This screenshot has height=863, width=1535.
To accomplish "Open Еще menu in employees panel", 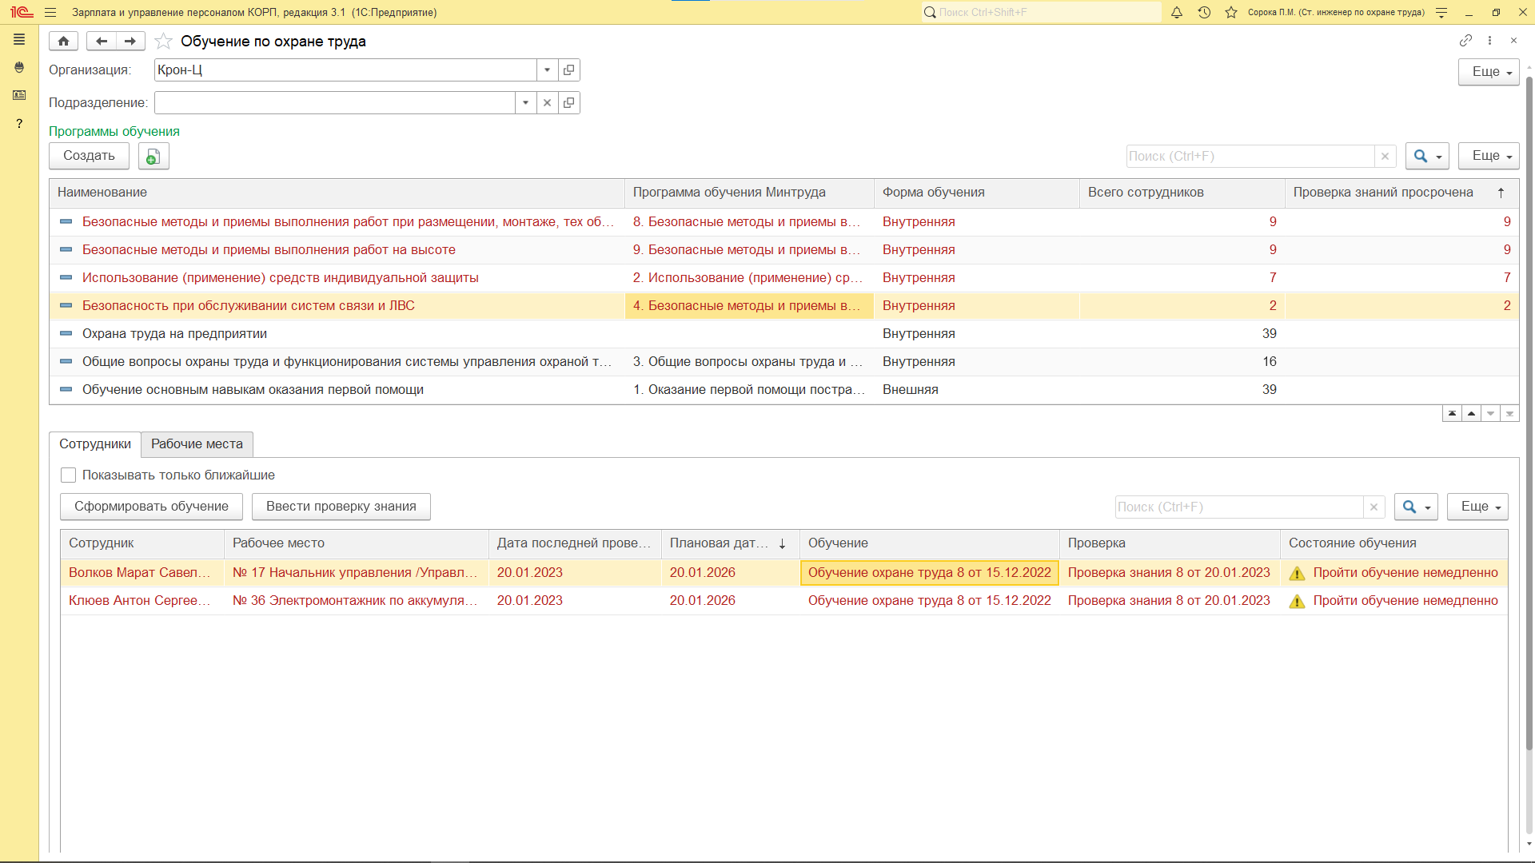I will click(1477, 507).
